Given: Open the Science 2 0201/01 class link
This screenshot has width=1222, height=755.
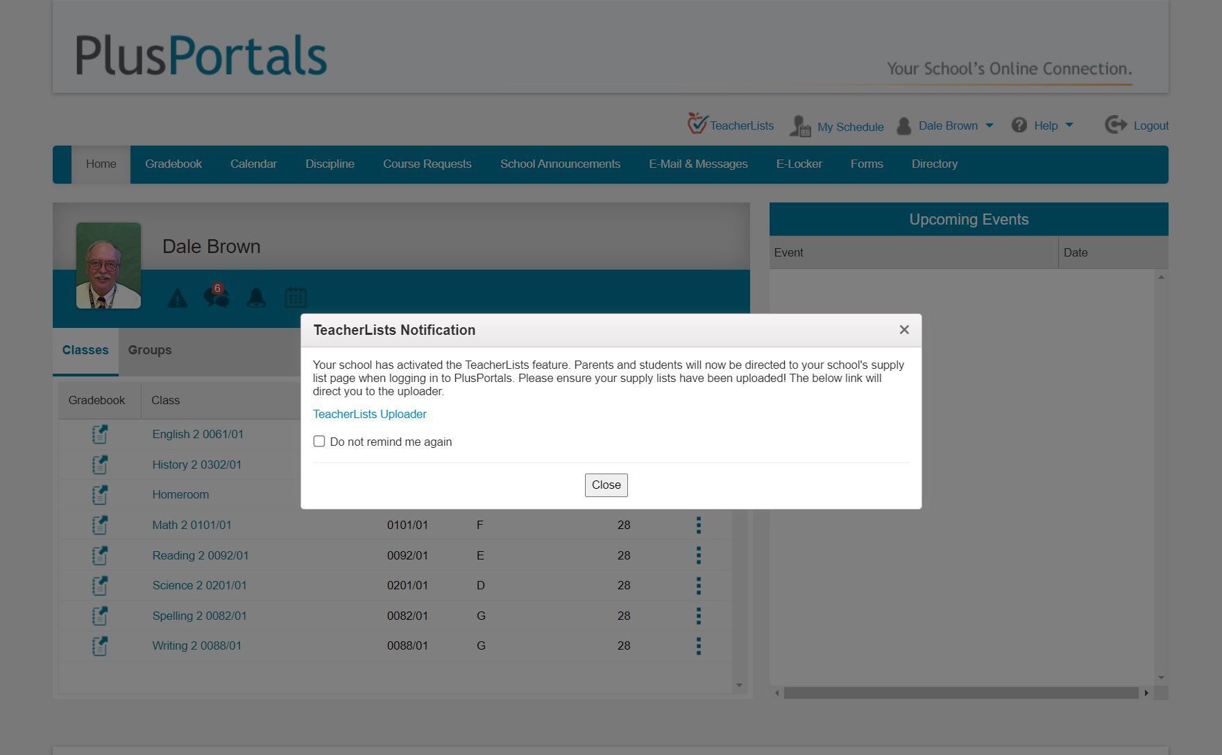Looking at the screenshot, I should tap(199, 586).
